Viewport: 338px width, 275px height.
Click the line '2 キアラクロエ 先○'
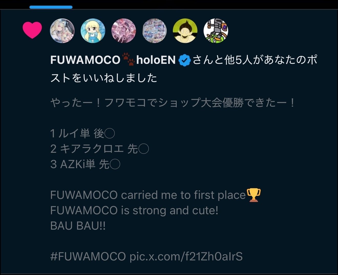point(100,149)
